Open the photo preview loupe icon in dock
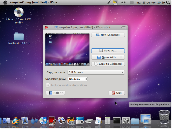The image size is (172, 129). pyautogui.click(x=62, y=121)
